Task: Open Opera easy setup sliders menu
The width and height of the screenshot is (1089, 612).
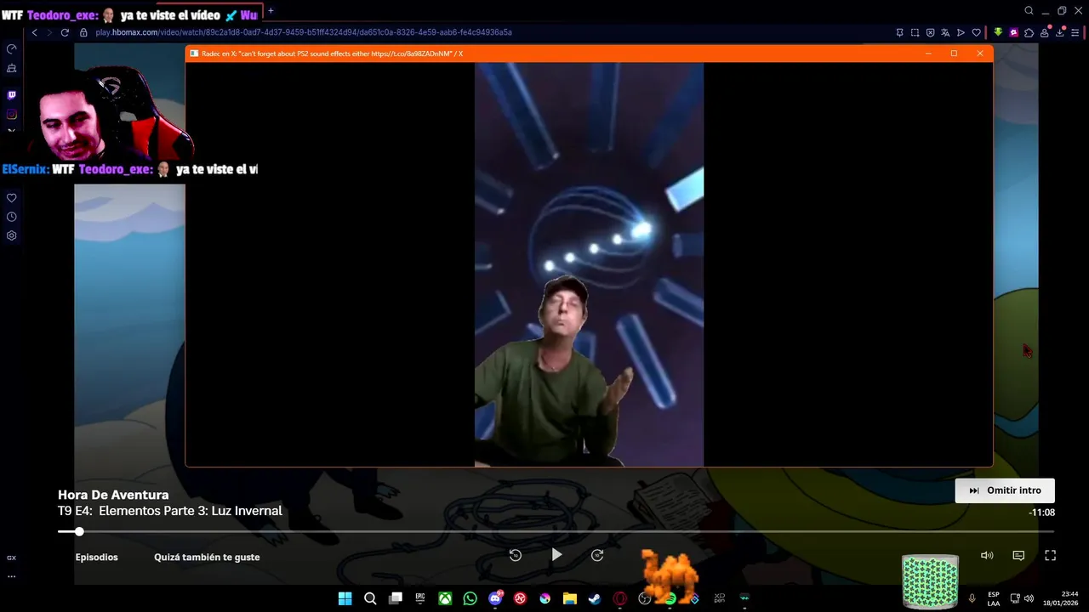Action: tap(1075, 32)
